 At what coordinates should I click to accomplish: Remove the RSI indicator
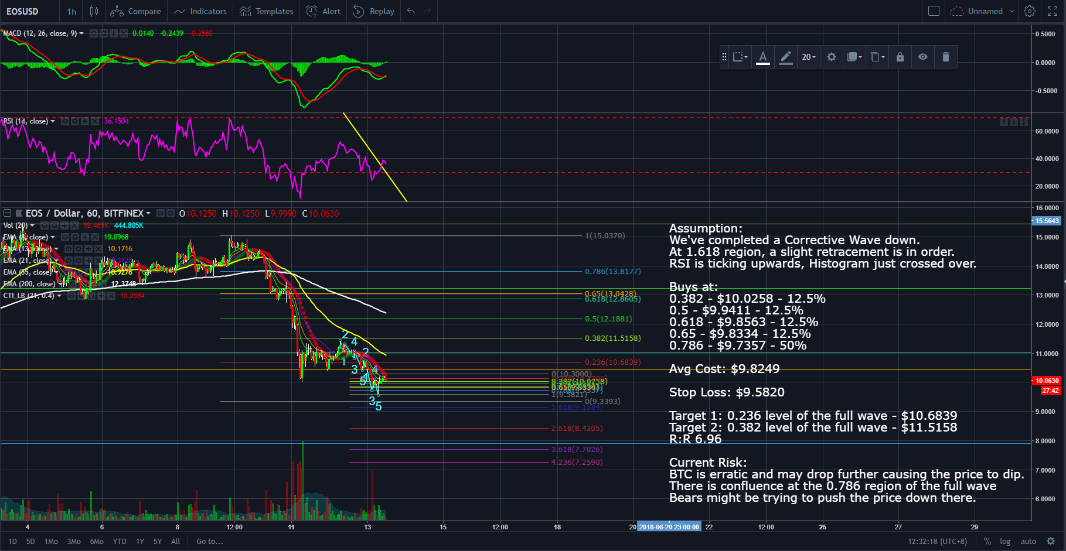(95, 121)
